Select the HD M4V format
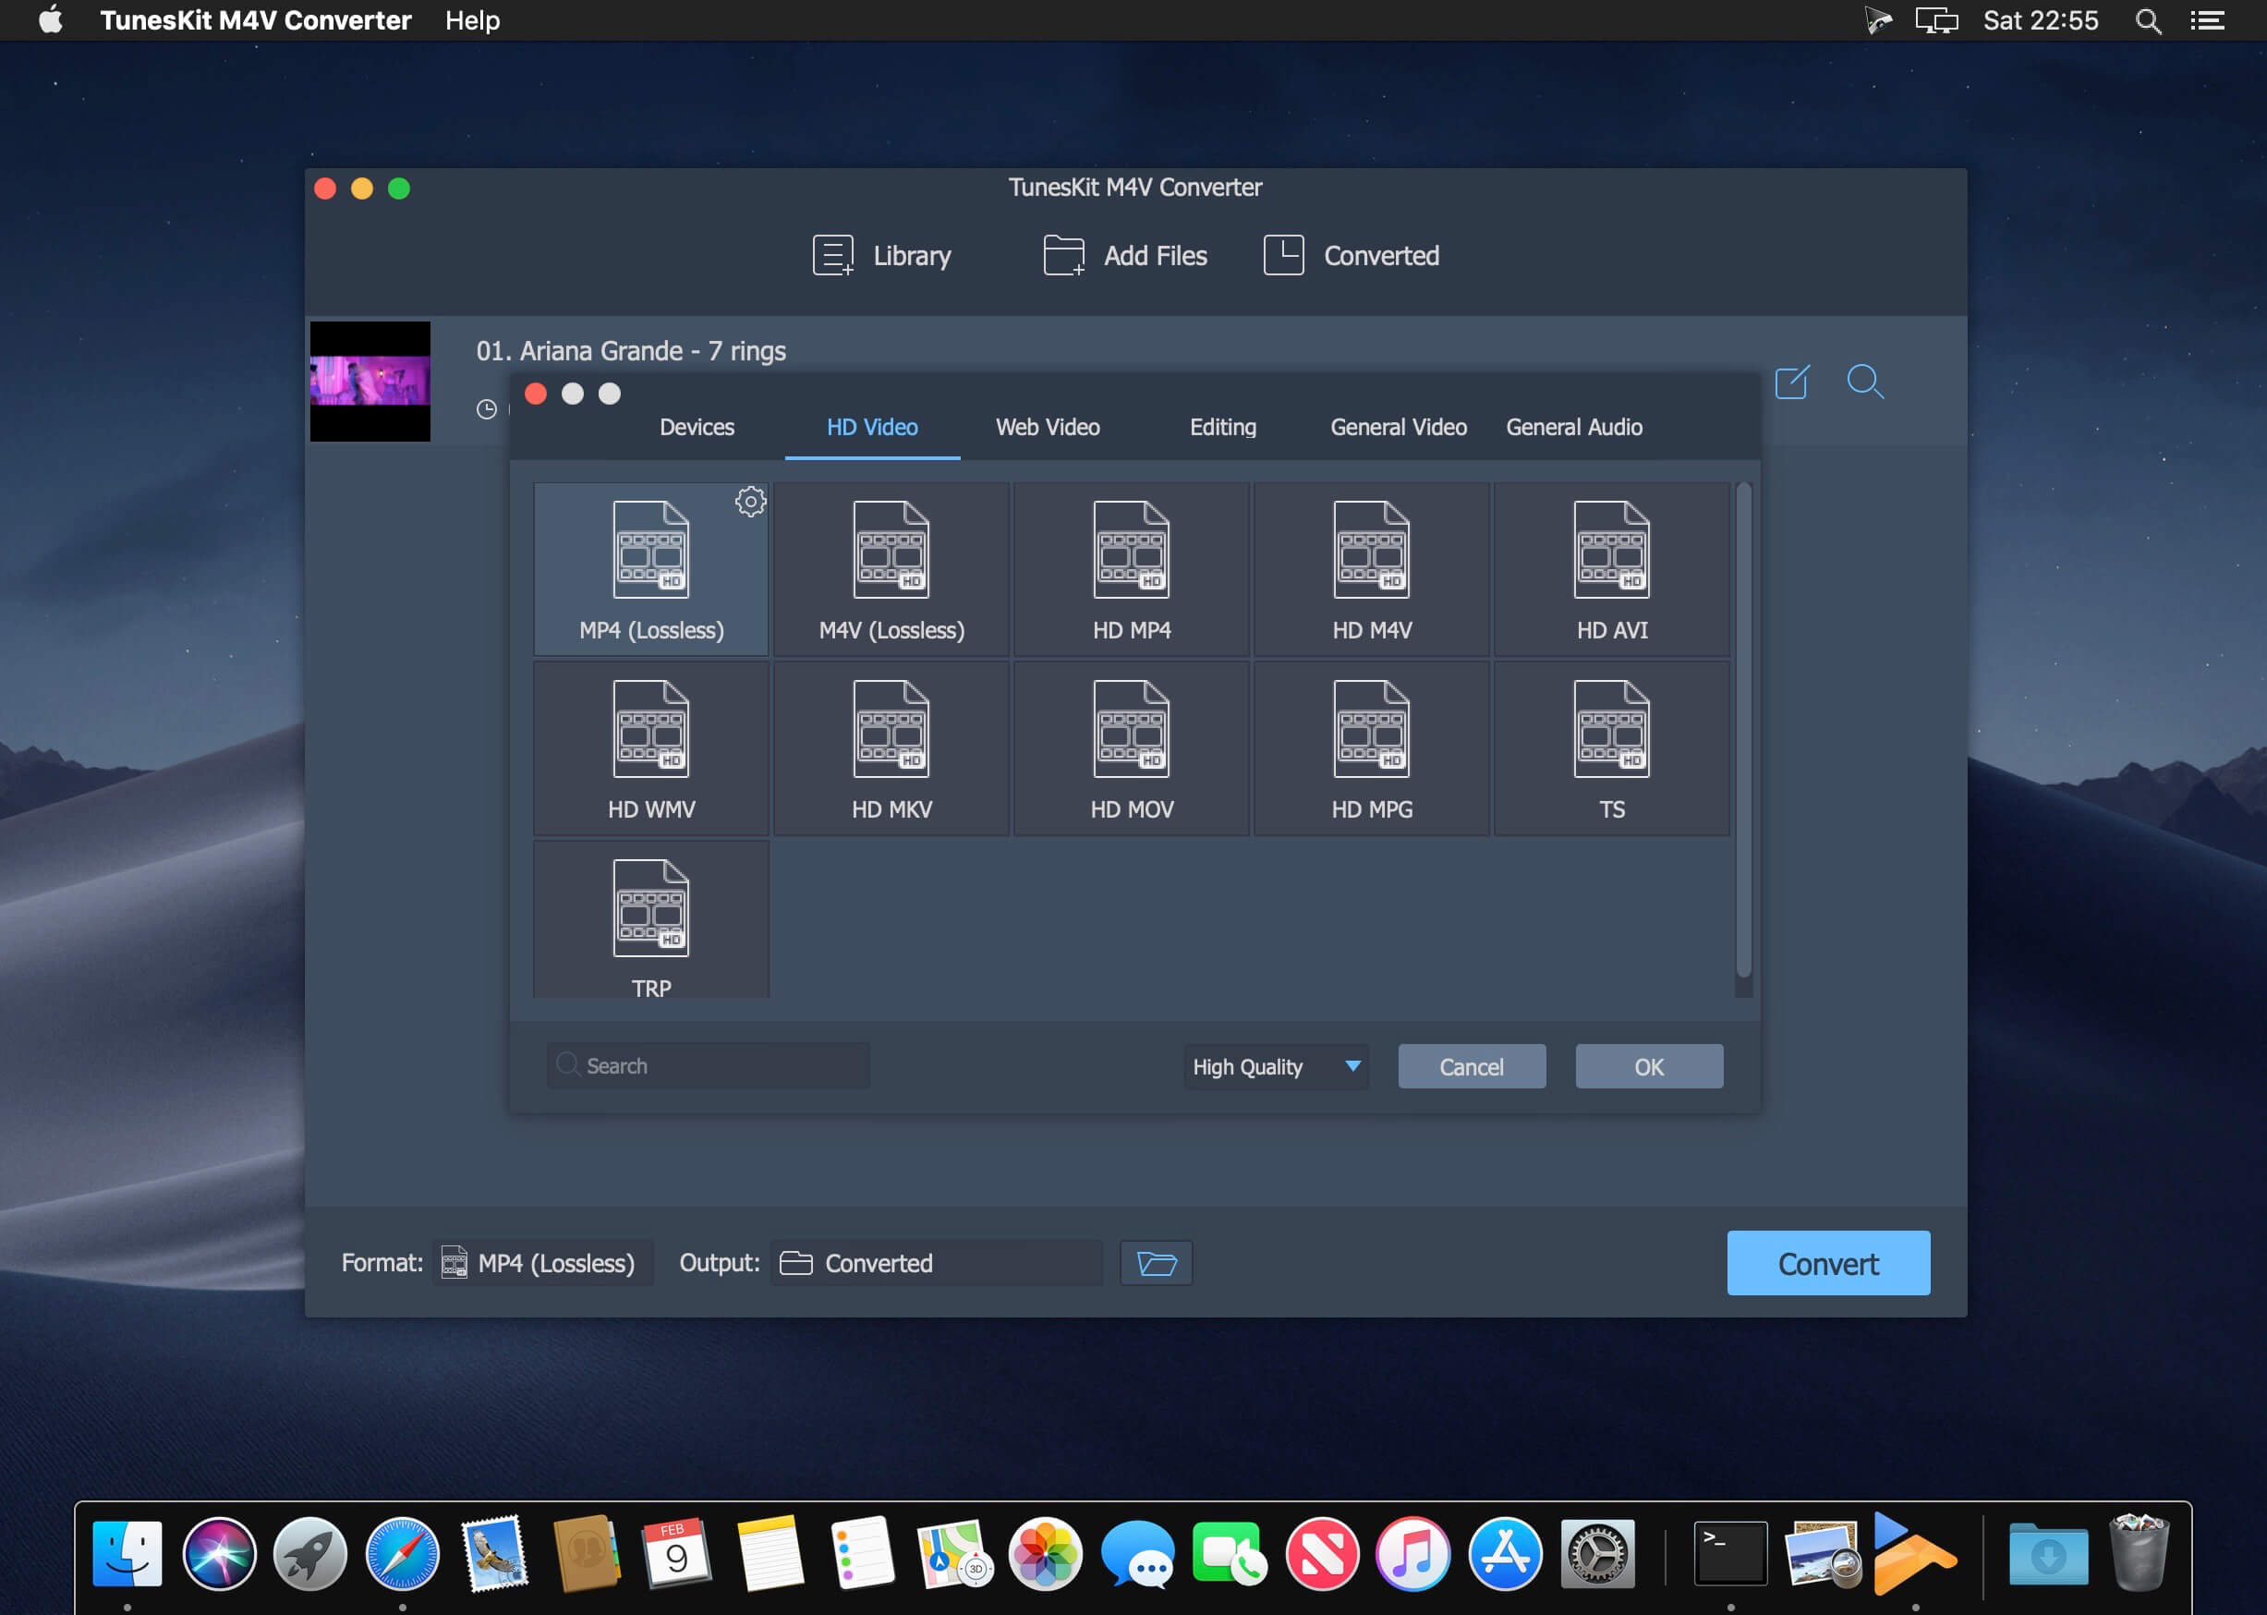 click(1372, 569)
